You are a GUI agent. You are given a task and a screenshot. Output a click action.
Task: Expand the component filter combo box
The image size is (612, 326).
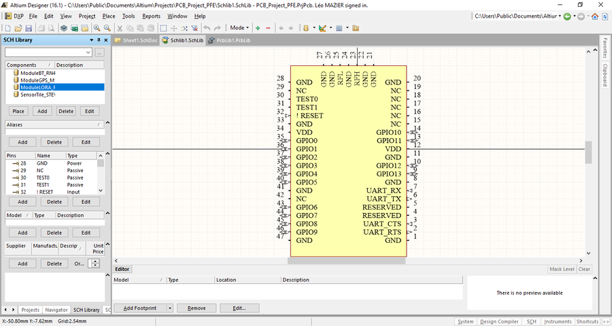coord(88,52)
